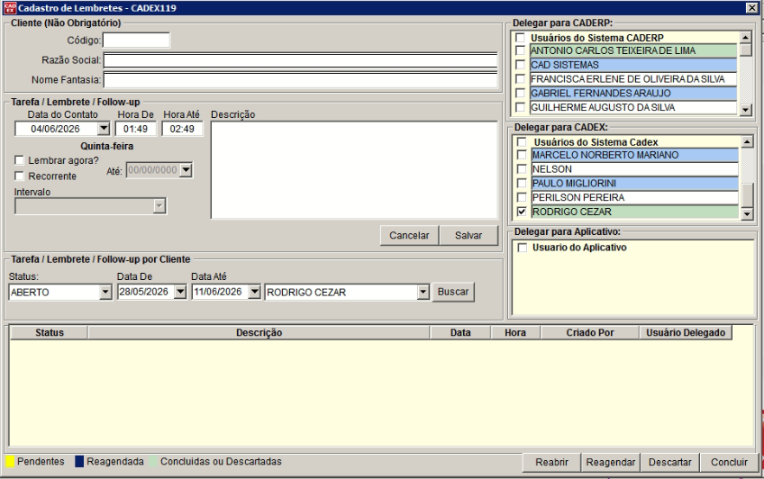Close the Cadastro de Lembretes window
The width and height of the screenshot is (764, 479).
pos(751,8)
